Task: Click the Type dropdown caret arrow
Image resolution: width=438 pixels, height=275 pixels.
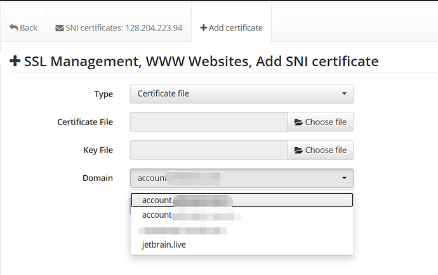Action: click(x=344, y=93)
